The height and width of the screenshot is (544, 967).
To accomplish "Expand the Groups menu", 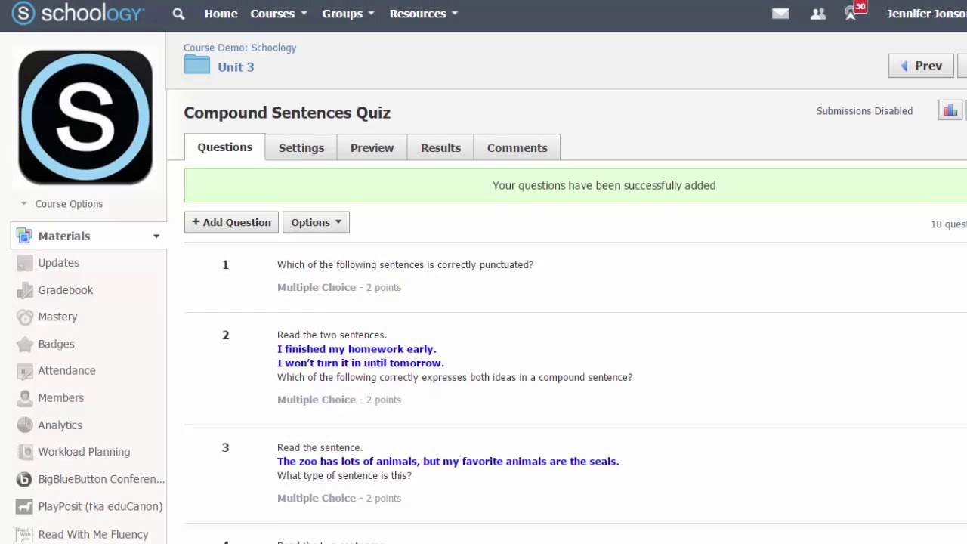I will (x=348, y=14).
